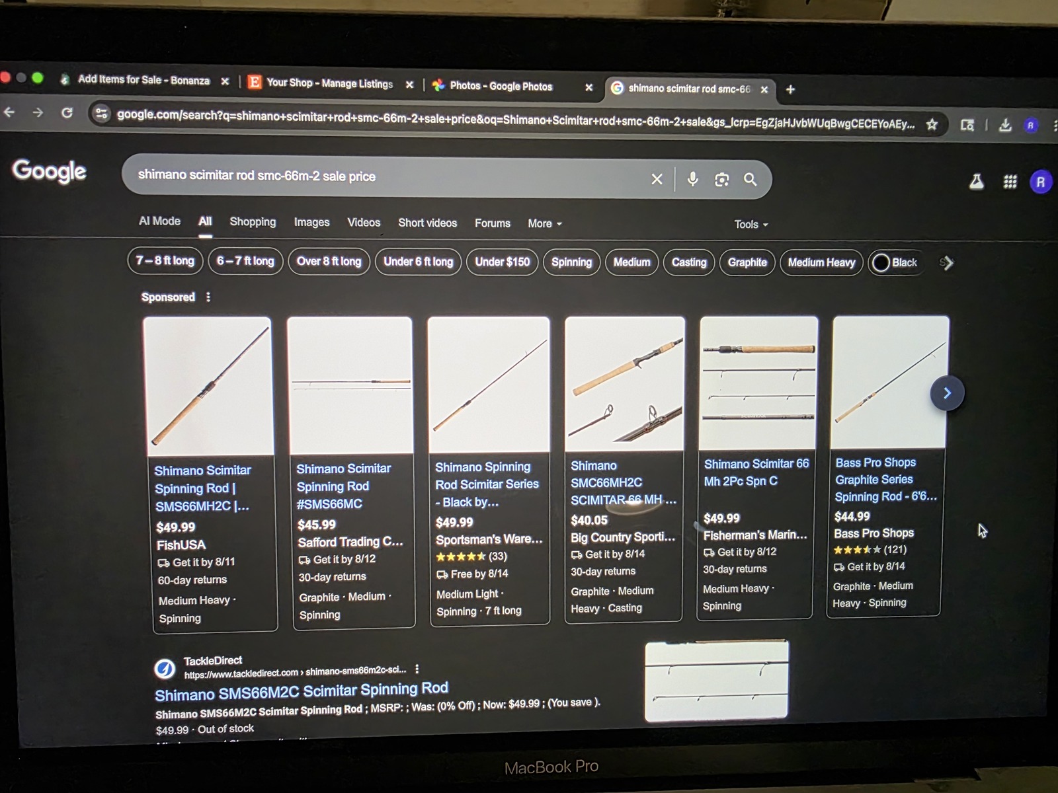The image size is (1058, 793).
Task: Close the Bonanza Add Items tab
Action: coord(225,81)
